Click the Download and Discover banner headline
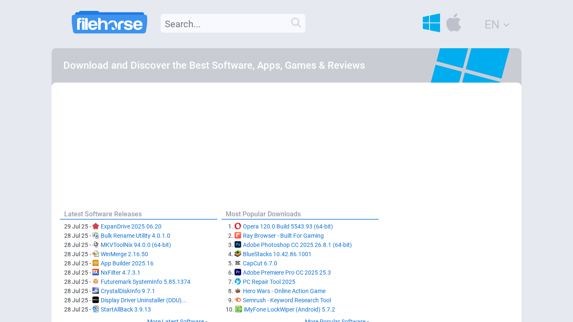The height and width of the screenshot is (322, 573). tap(214, 65)
